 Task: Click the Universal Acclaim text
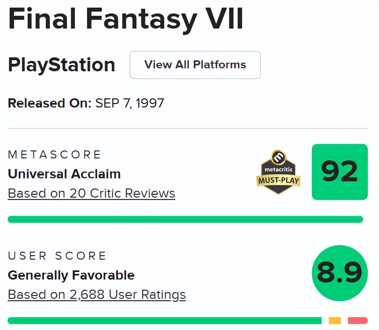64,174
